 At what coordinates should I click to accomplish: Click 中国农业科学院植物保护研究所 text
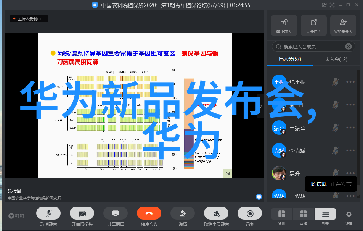click(x=34, y=198)
